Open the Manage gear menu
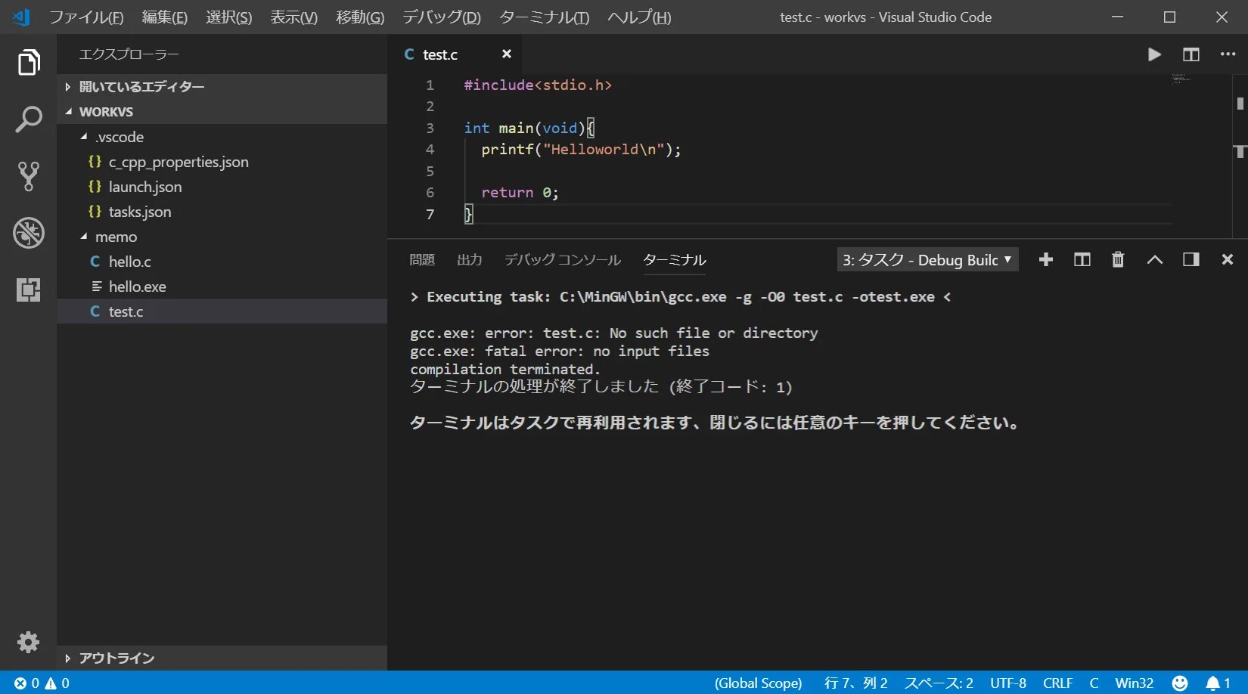1248x694 pixels. point(28,642)
